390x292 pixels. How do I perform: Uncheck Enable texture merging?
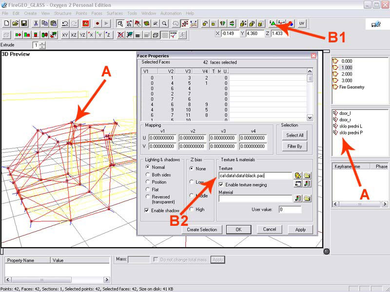(x=222, y=185)
